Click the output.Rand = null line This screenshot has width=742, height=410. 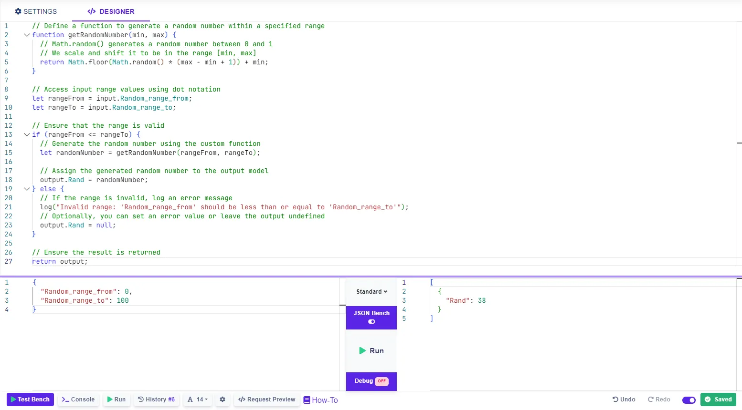(x=78, y=225)
